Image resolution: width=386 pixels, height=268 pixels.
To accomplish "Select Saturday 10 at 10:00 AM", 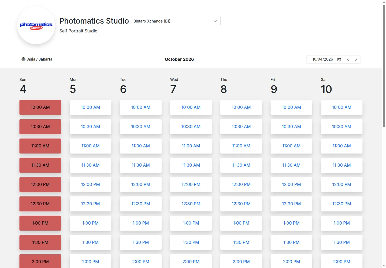I will point(342,107).
